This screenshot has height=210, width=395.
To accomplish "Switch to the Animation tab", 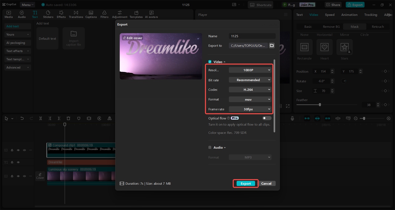I will pyautogui.click(x=349, y=15).
